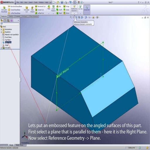Select the Swept Cut tool
This screenshot has width=150, height=150.
(x=39, y=10)
